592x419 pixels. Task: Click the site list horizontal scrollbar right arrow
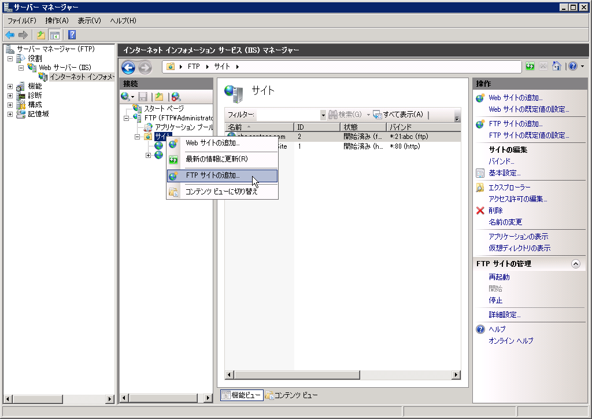coord(456,375)
